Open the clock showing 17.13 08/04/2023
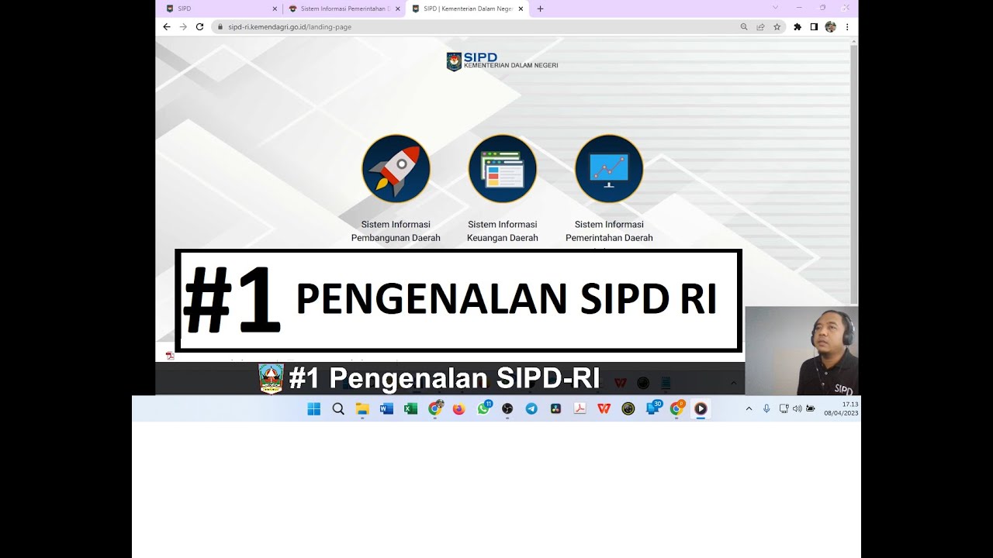Screen dimensions: 993x558 pos(841,408)
